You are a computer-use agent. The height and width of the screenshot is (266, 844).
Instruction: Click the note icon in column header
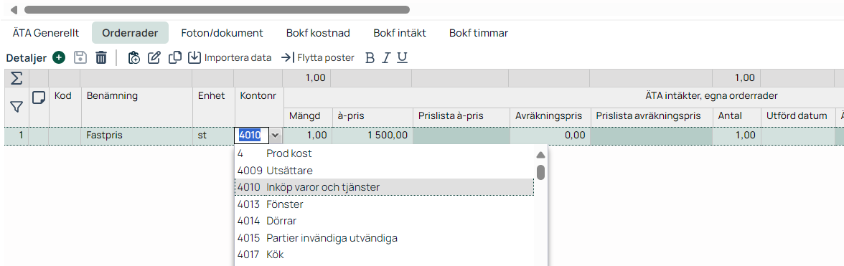click(x=39, y=98)
